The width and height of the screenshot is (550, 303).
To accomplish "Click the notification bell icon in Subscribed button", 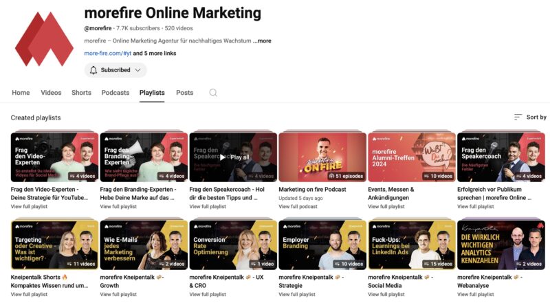I will [x=93, y=70].
